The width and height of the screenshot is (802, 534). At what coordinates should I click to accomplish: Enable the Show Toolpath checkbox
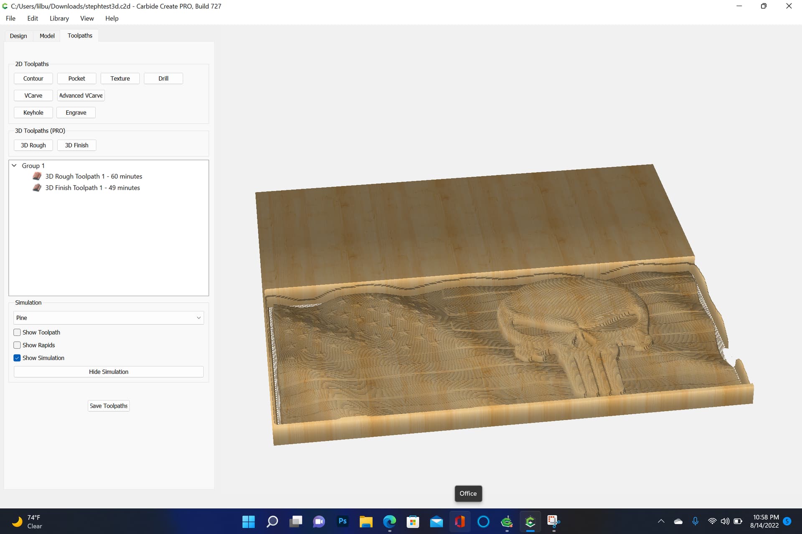17,332
